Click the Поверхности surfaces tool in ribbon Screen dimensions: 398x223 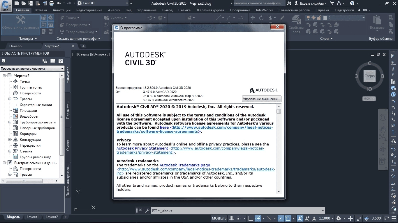pos(75,25)
